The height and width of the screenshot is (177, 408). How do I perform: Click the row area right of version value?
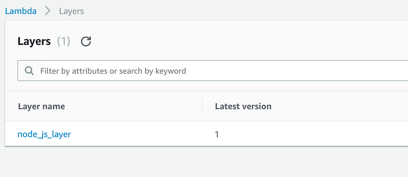(x=314, y=134)
